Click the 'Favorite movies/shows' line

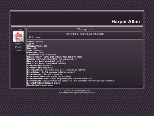[60, 78]
